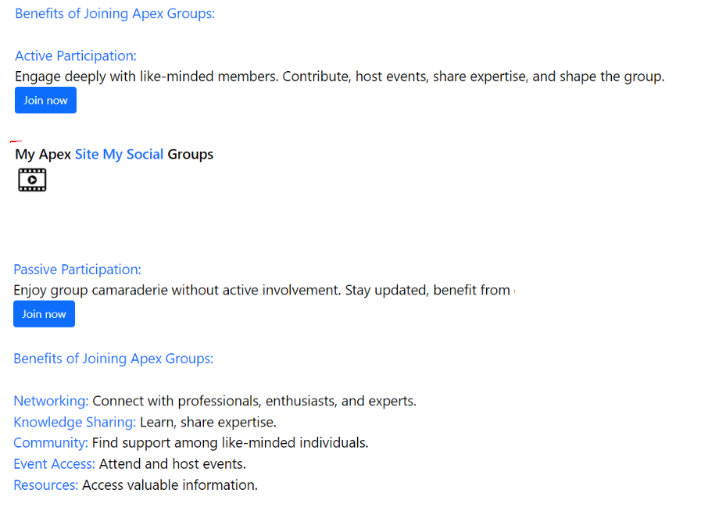The image size is (701, 511).
Task: Click the lower Benefits of Joining Apex Groups heading
Action: 113,359
